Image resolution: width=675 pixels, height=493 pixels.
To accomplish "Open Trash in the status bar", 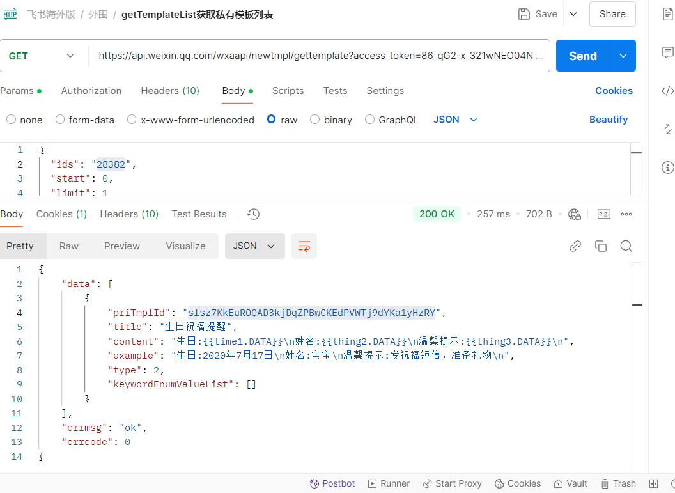I will click(x=618, y=483).
